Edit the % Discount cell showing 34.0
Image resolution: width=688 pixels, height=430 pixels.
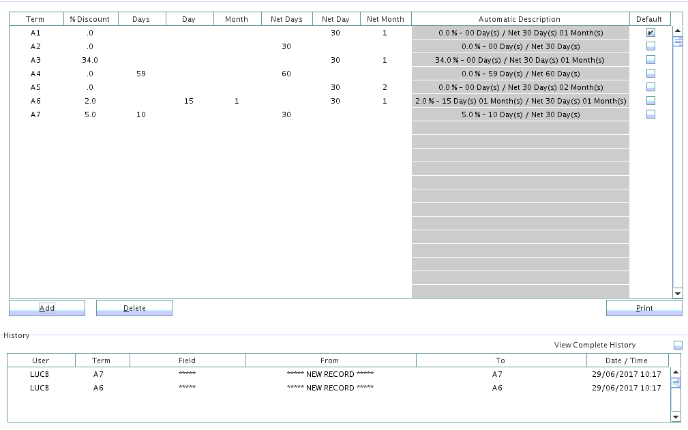point(91,60)
